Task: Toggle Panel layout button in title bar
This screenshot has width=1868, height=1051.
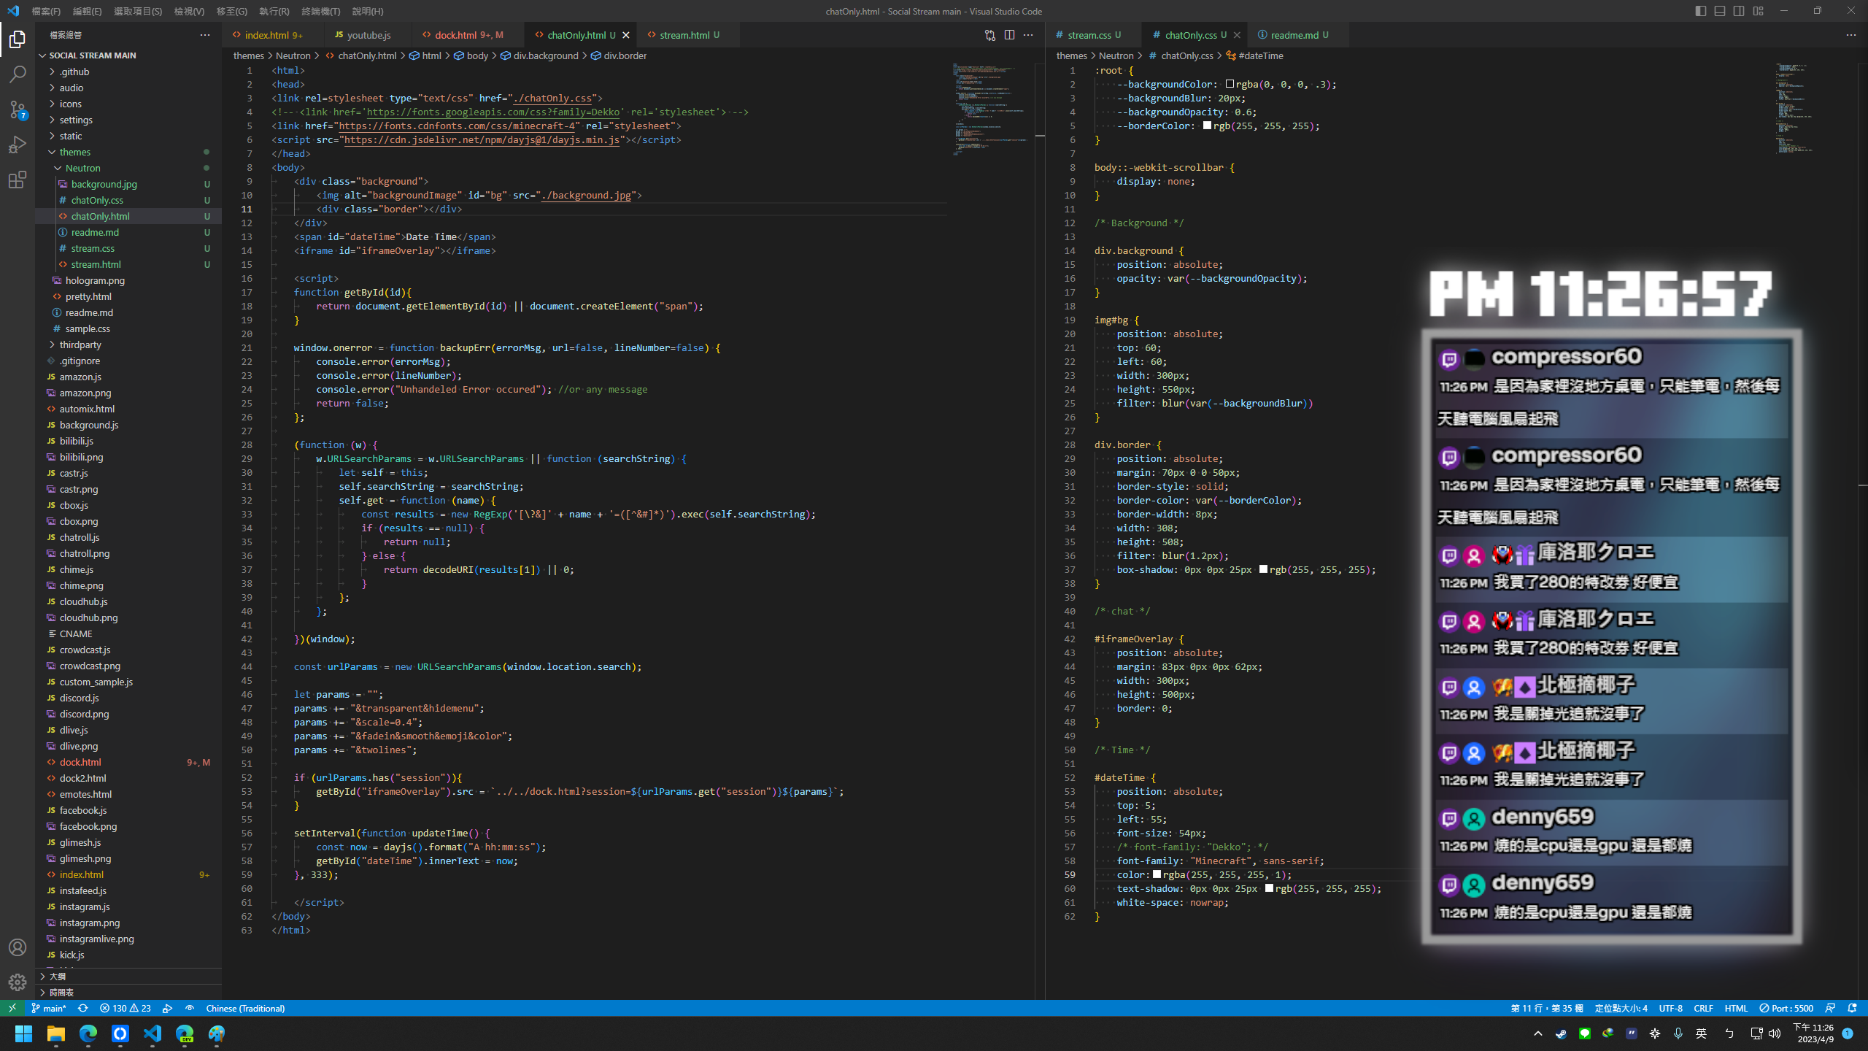Action: tap(1720, 11)
